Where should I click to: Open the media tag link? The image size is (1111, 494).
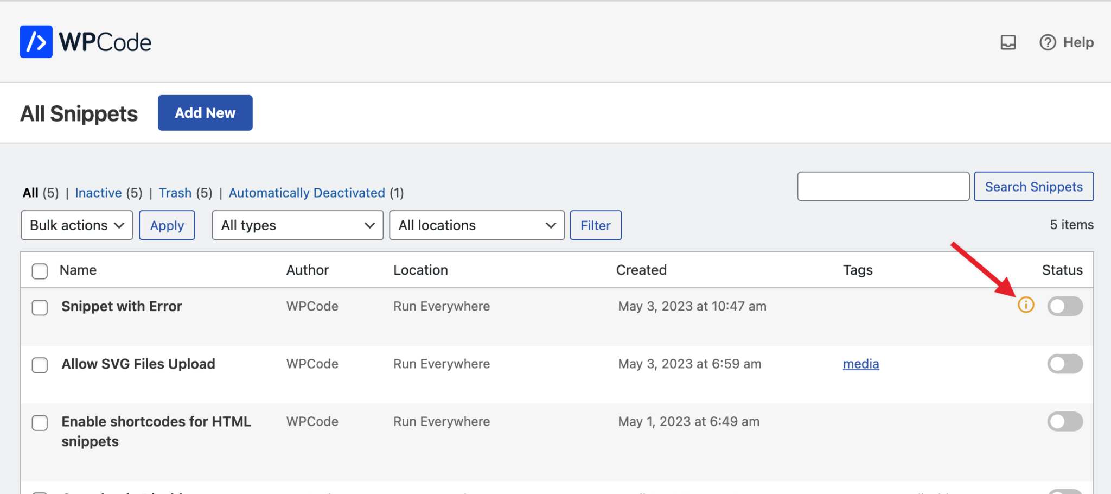pos(861,364)
